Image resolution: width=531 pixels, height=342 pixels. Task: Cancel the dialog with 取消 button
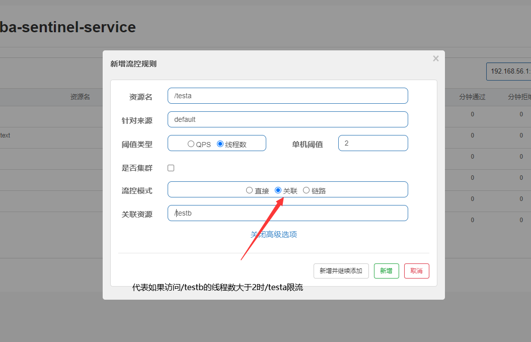[416, 270]
